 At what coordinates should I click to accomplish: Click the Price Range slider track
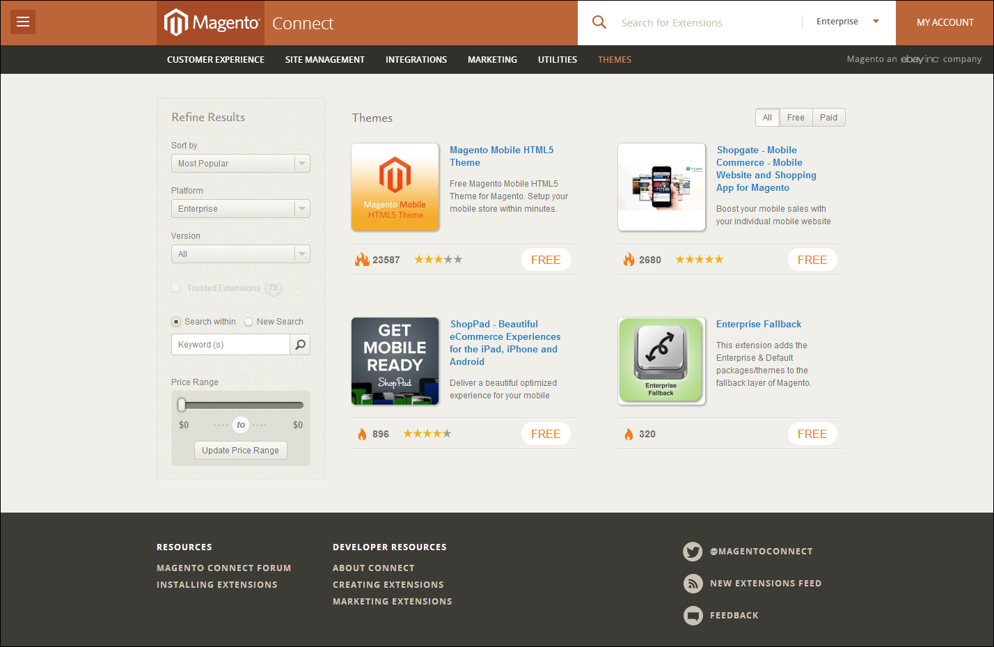(x=241, y=405)
